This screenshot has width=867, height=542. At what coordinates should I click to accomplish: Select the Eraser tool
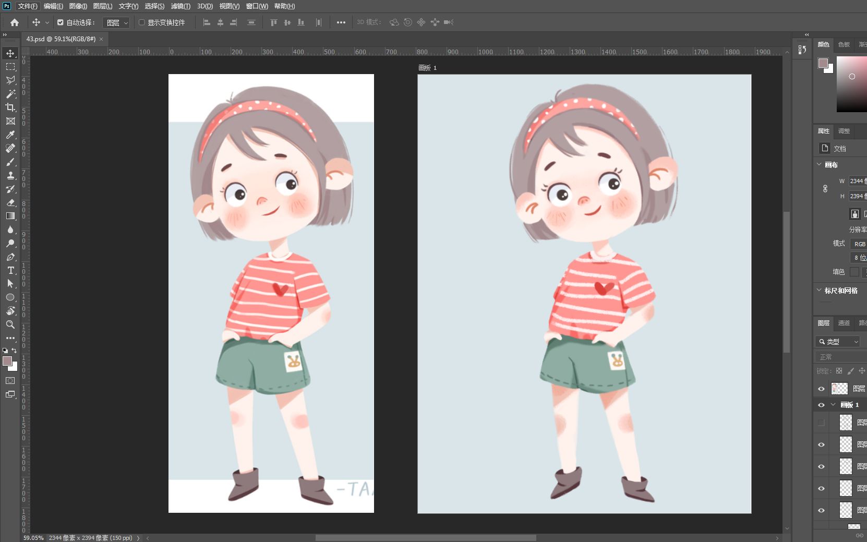10,202
